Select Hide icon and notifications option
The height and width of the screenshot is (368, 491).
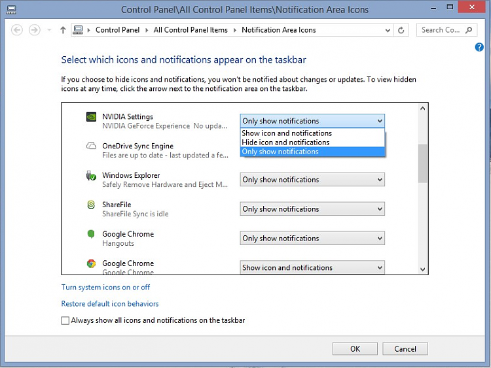pos(312,142)
